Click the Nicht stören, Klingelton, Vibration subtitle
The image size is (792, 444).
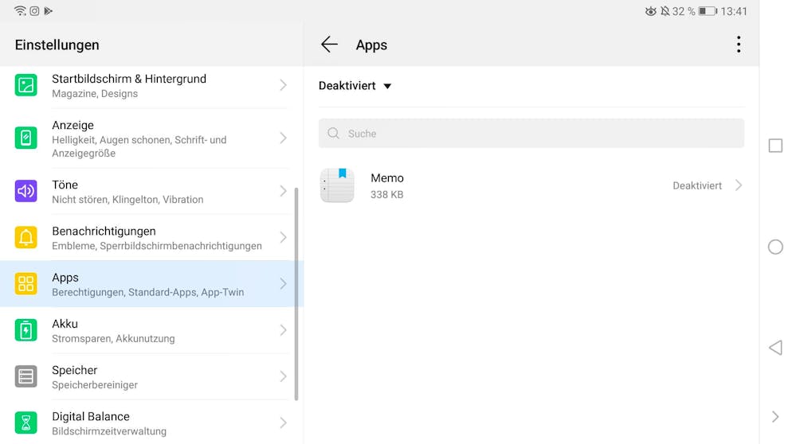tap(127, 199)
